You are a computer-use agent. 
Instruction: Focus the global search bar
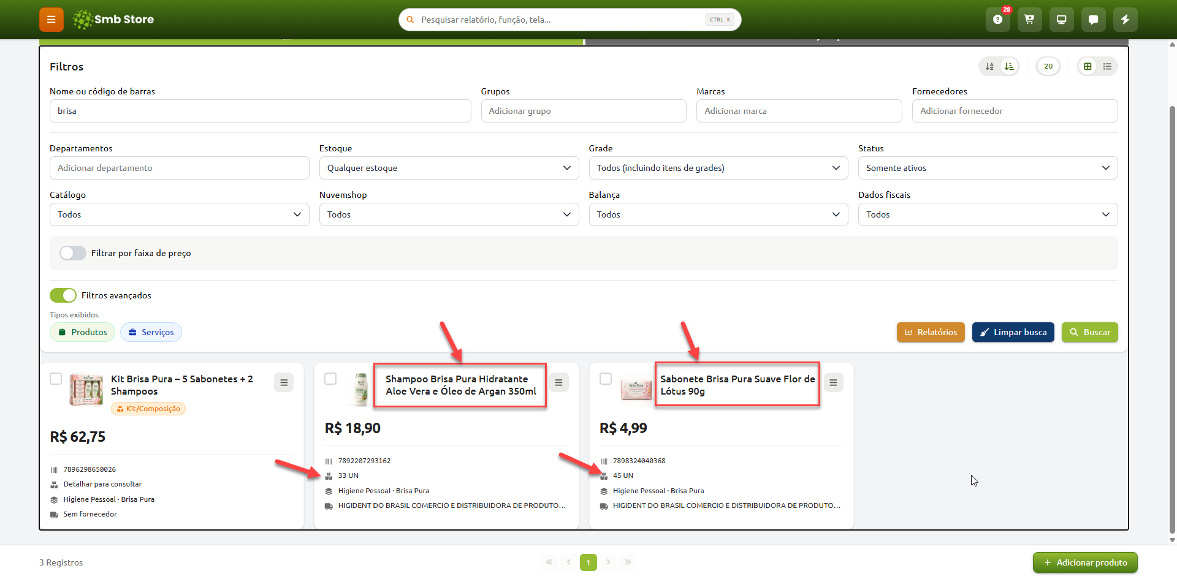click(570, 20)
